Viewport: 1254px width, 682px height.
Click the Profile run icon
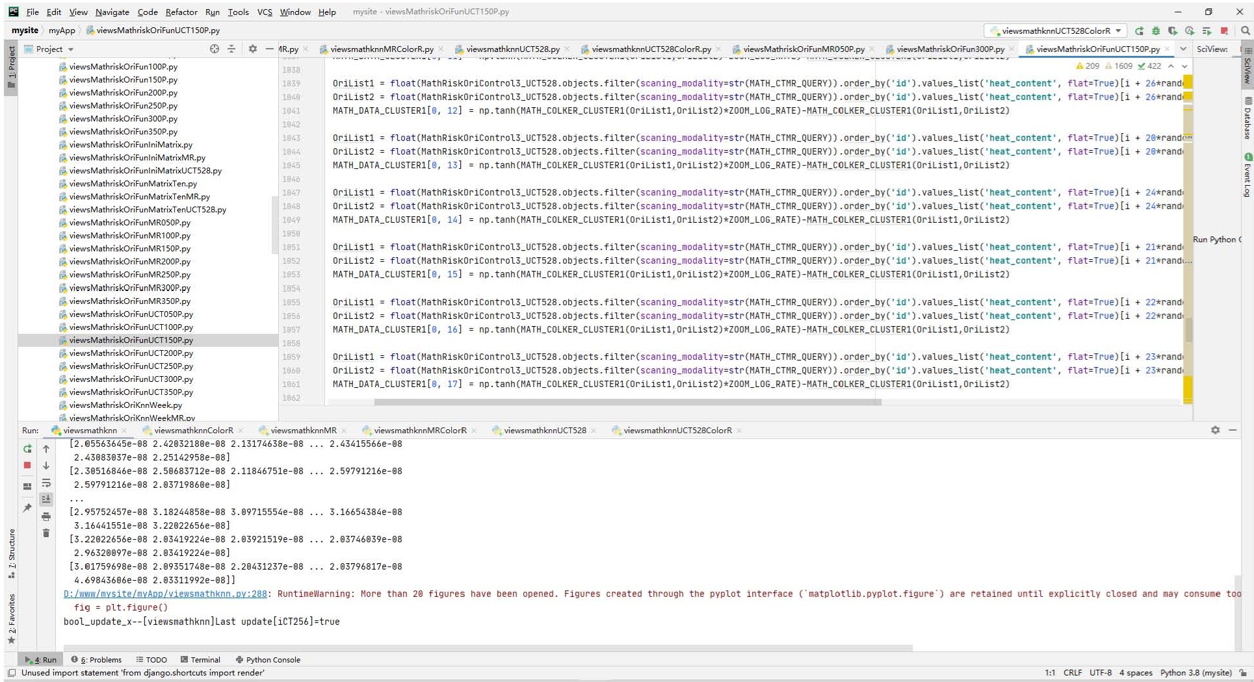[1190, 31]
